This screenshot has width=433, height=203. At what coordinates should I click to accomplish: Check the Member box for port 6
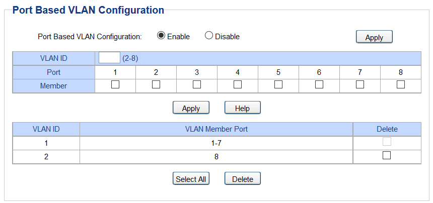click(319, 85)
